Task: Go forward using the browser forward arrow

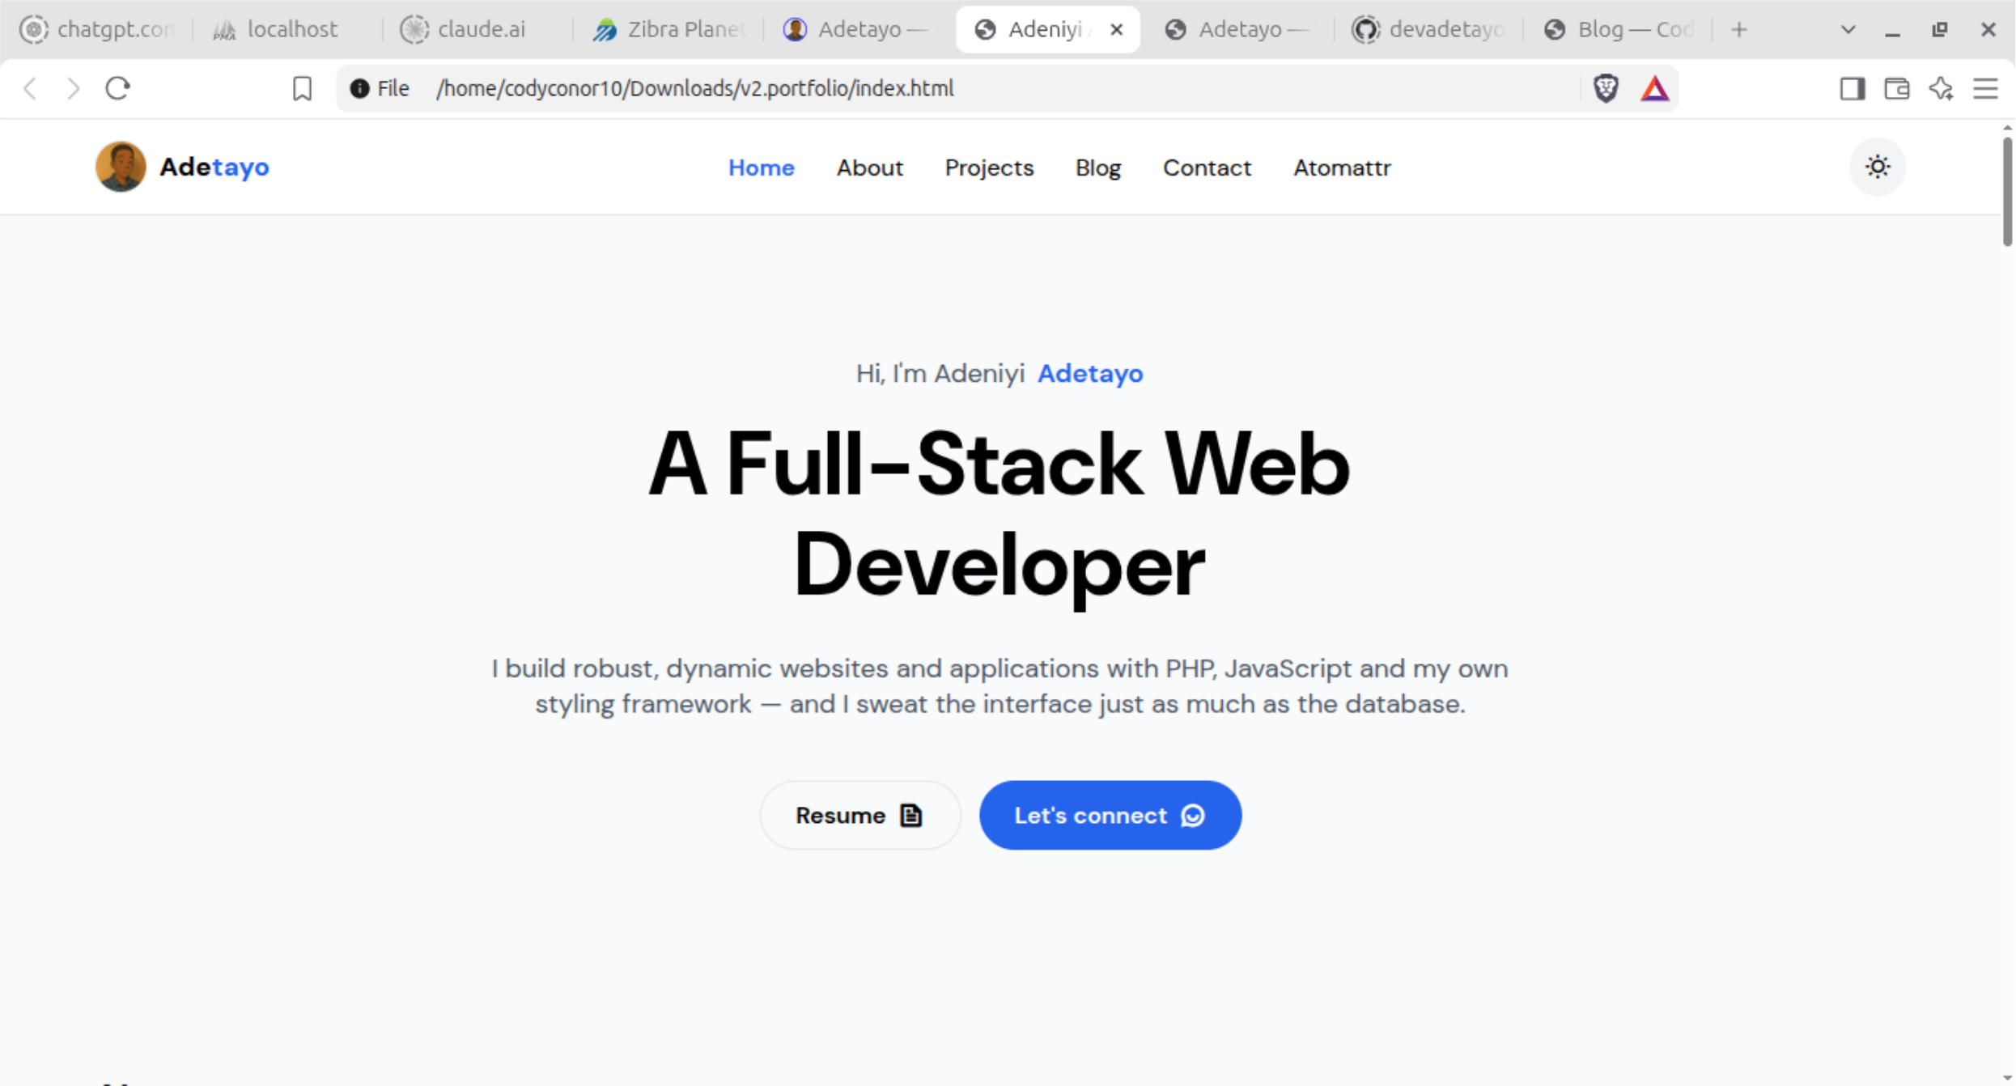Action: [74, 87]
